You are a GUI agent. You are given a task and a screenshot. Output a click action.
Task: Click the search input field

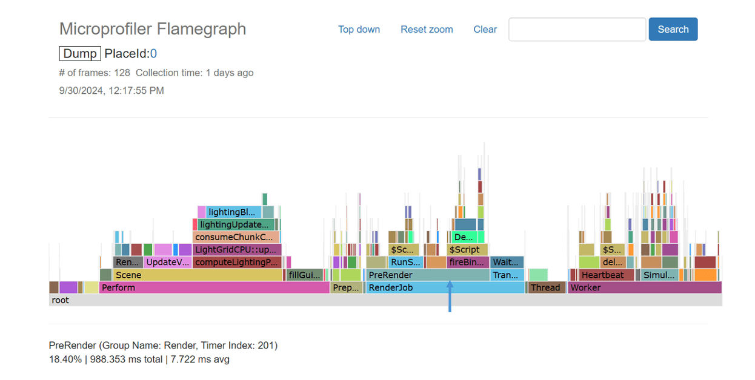click(x=576, y=28)
